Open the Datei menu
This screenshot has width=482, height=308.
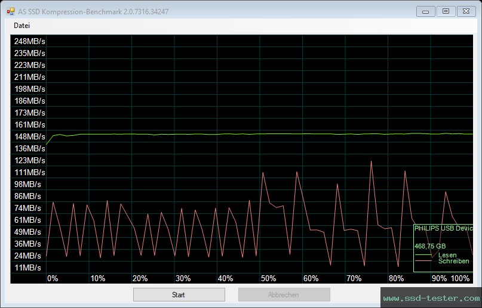tap(22, 26)
